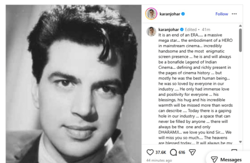Click the small avatar beside the caption
This screenshot has height=163, width=250.
(x=151, y=32)
